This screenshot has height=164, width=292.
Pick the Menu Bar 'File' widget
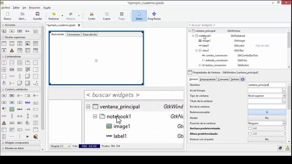(12, 70)
